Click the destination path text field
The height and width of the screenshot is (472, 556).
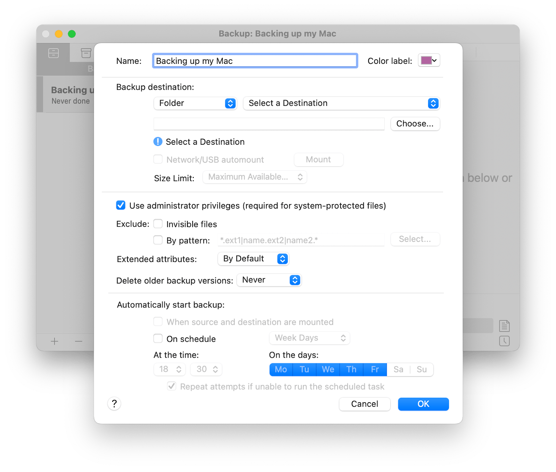(x=269, y=124)
